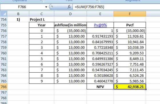Click the yellow NPV cell 42,938.21

click(130, 87)
